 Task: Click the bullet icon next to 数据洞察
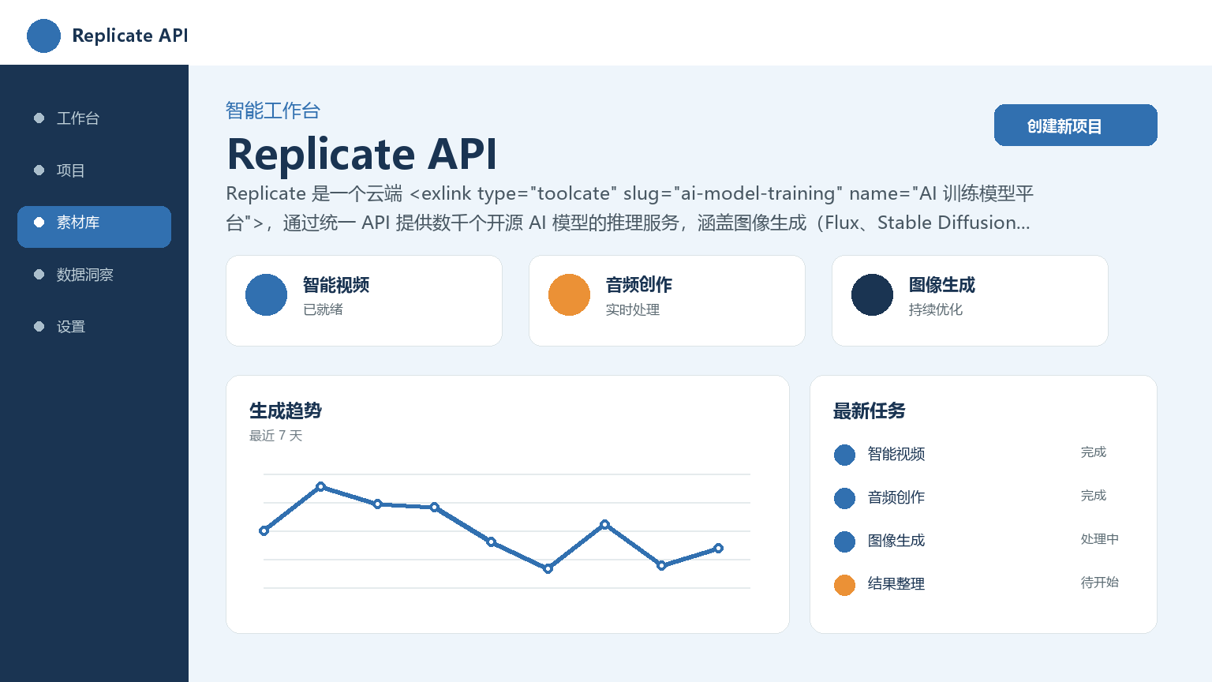pos(39,275)
